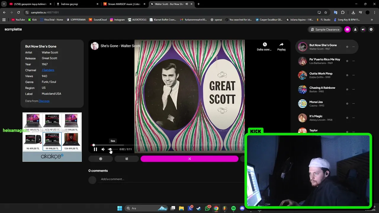
Task: Adjust the video volume slider
Action: [113, 149]
